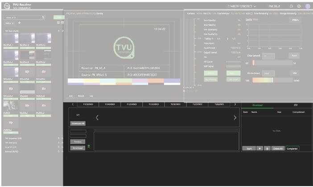Viewport: 313px width, 187px height.
Task: Click the green arrow icon beside the Download button
Action: click(89, 147)
